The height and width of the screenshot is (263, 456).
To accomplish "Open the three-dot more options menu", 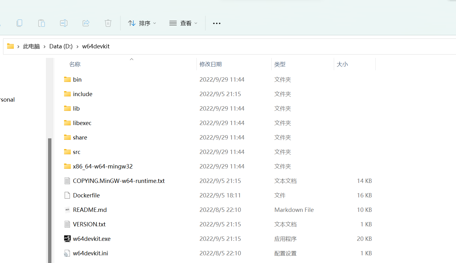I will (217, 23).
